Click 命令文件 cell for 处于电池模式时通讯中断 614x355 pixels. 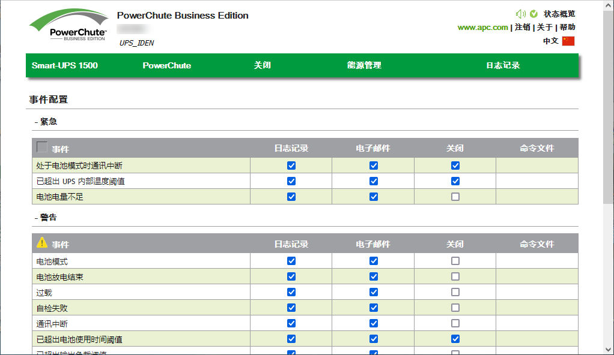point(536,166)
